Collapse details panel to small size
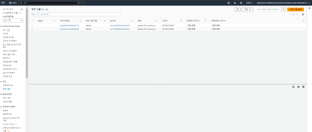This screenshot has height=132, width=312. (293, 87)
